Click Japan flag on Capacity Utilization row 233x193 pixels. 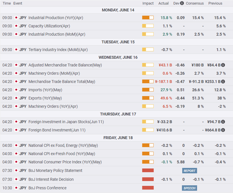16,26
